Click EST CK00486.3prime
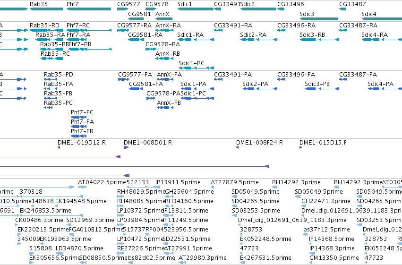Image resolution: width=402 pixels, height=265 pixels. point(39,220)
